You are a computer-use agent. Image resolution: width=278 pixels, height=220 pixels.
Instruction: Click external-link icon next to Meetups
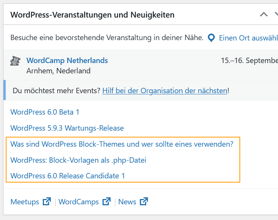(x=47, y=201)
